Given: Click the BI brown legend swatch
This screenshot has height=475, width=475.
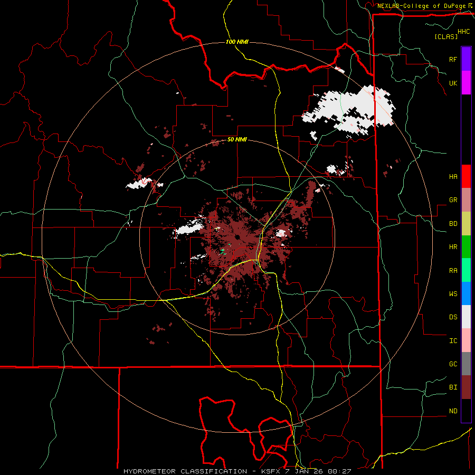Looking at the screenshot, I should point(466,387).
